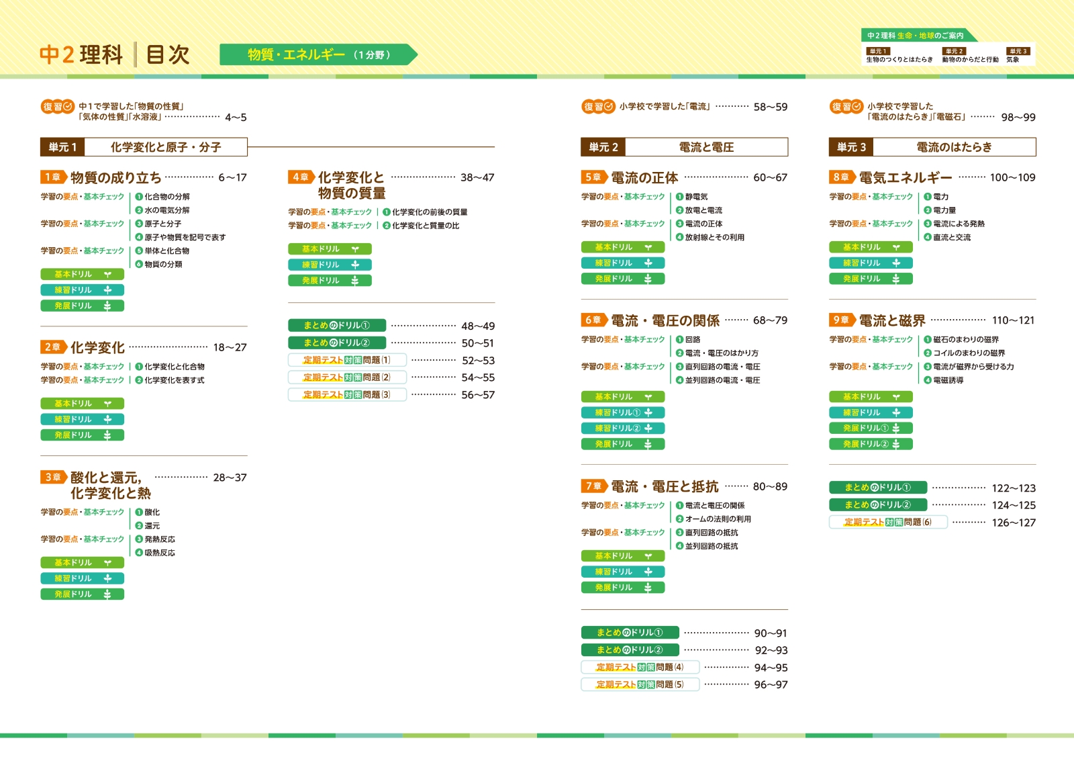
Task: Click the 5章 badge of 電流の正体
Action: click(593, 177)
